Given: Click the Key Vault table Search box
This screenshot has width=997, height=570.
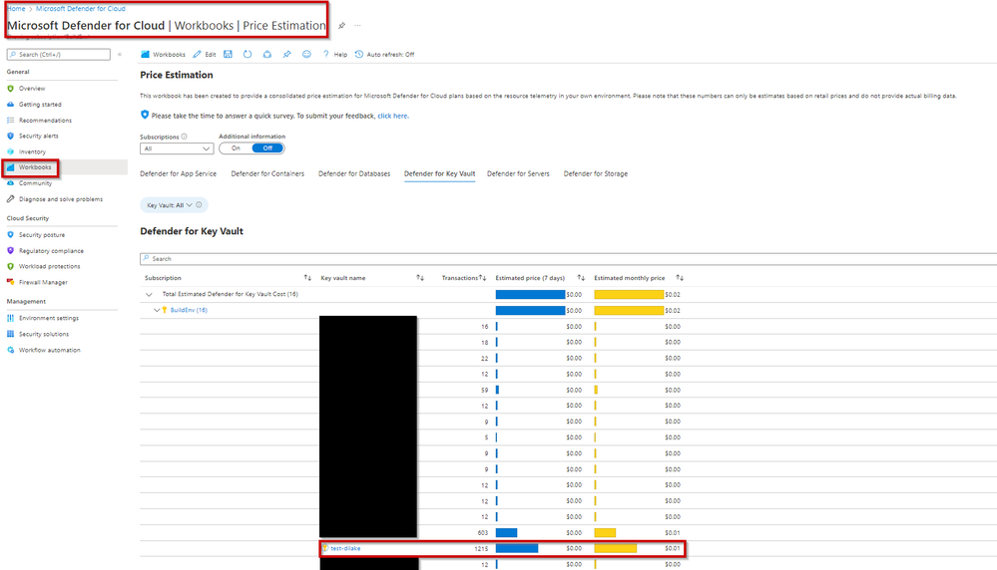Looking at the screenshot, I should tap(568, 259).
